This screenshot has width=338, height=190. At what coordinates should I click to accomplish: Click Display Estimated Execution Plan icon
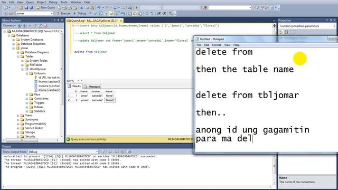click(101, 14)
